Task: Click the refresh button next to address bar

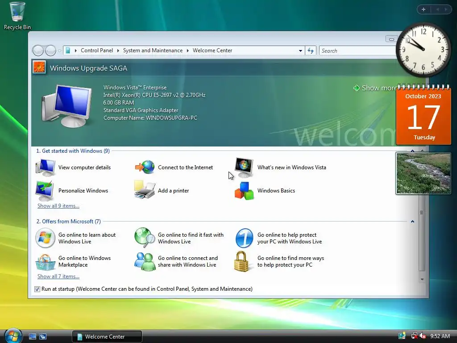Action: [311, 51]
